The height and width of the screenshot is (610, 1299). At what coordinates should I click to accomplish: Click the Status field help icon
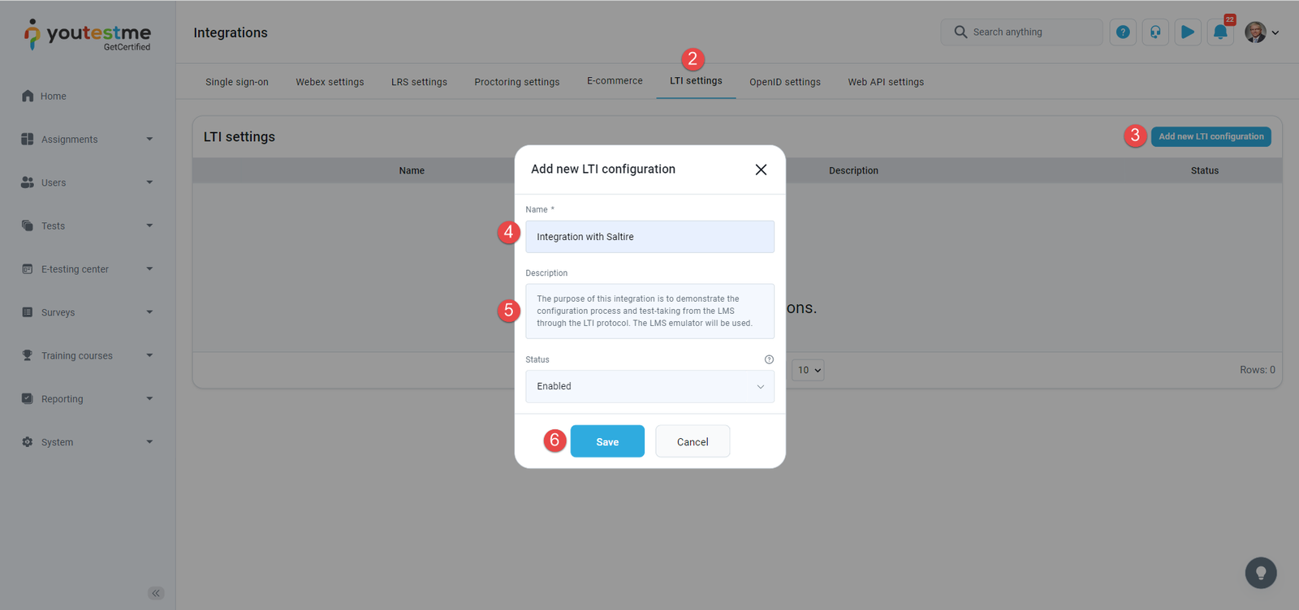coord(769,359)
